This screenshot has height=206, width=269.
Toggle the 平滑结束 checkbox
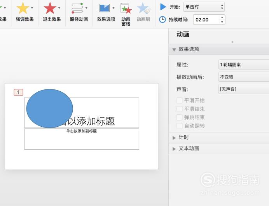pyautogui.click(x=179, y=109)
